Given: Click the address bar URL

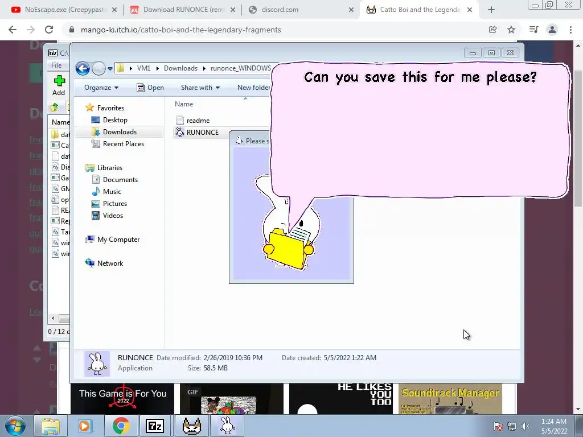Looking at the screenshot, I should coord(180,30).
